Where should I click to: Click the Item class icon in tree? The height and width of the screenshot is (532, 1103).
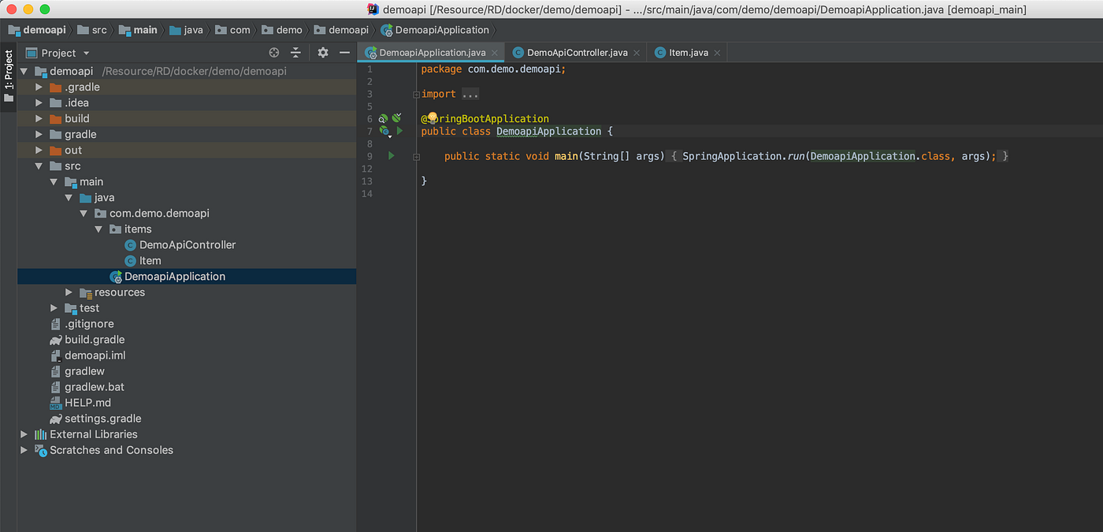coord(131,261)
